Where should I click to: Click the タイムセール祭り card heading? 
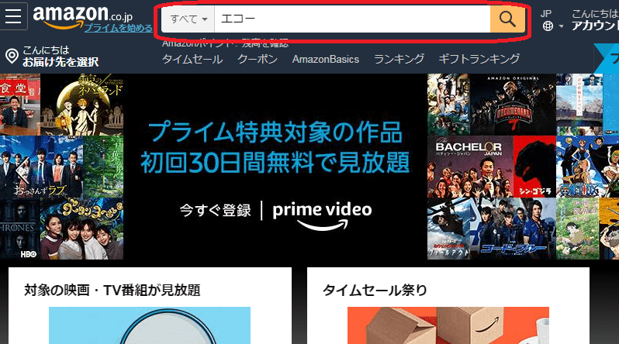[x=375, y=291]
